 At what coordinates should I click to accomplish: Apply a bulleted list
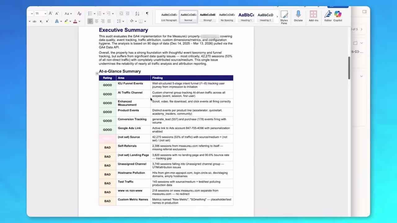pyautogui.click(x=89, y=13)
